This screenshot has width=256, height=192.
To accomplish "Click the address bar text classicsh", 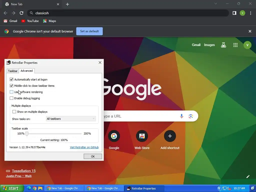I will tap(42, 13).
